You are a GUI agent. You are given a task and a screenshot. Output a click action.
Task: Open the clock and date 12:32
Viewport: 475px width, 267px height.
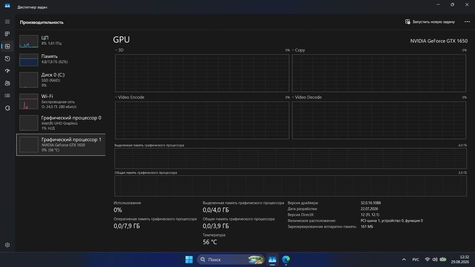click(x=460, y=259)
